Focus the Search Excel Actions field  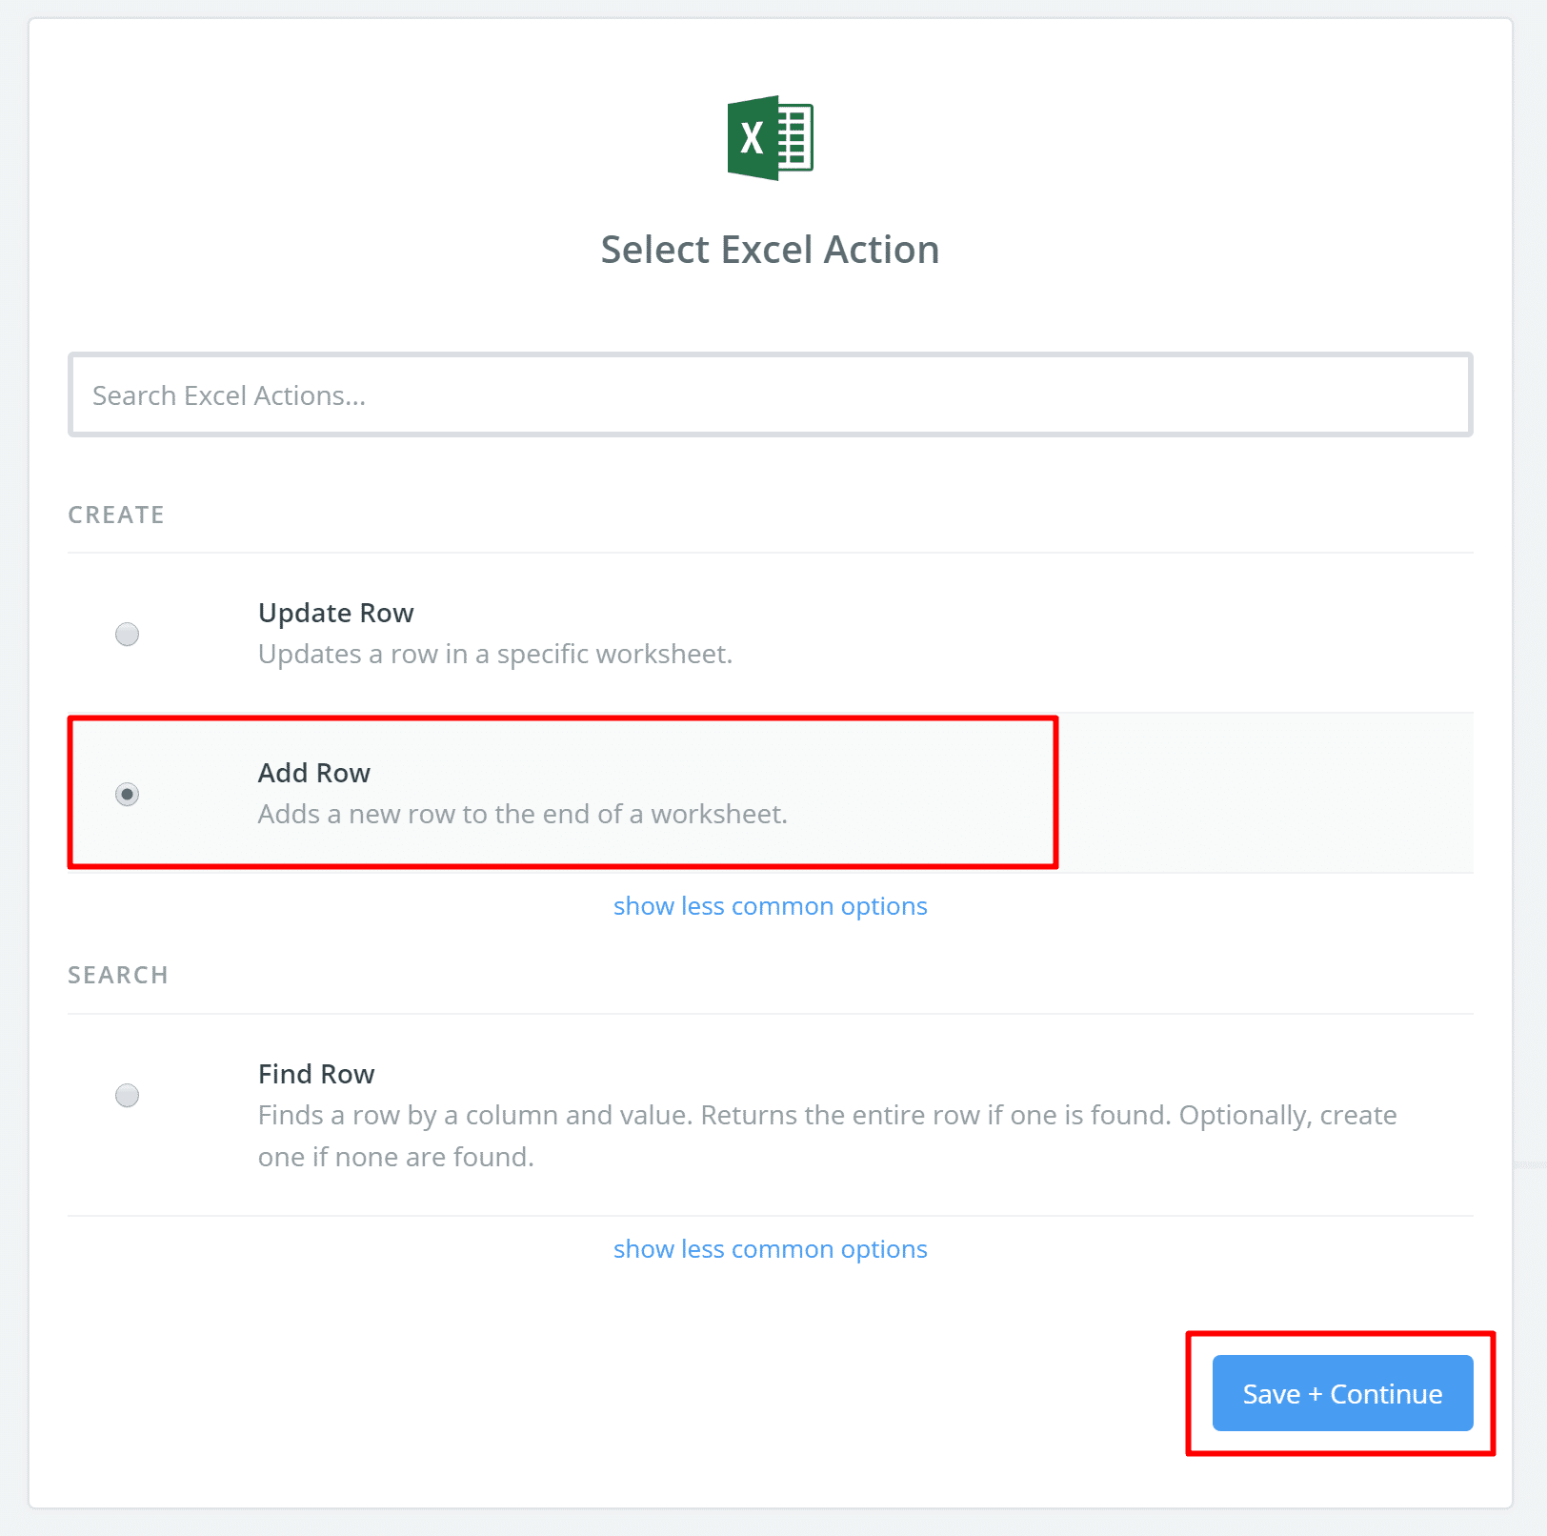pyautogui.click(x=770, y=395)
